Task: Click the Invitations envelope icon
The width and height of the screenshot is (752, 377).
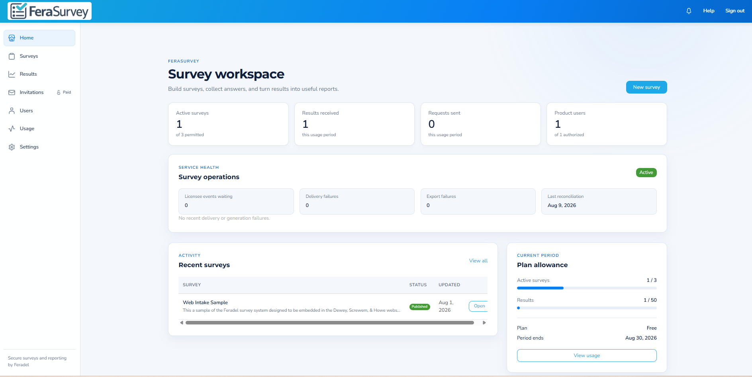Action: pos(12,92)
